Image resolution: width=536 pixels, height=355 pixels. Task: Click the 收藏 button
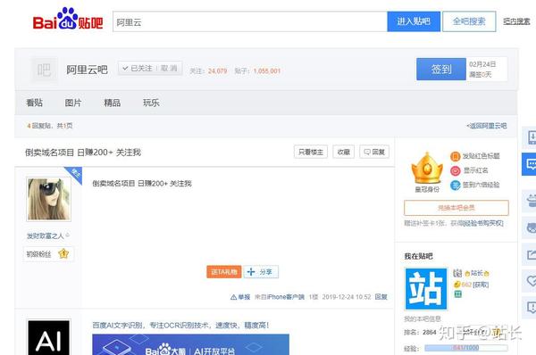[x=344, y=152]
